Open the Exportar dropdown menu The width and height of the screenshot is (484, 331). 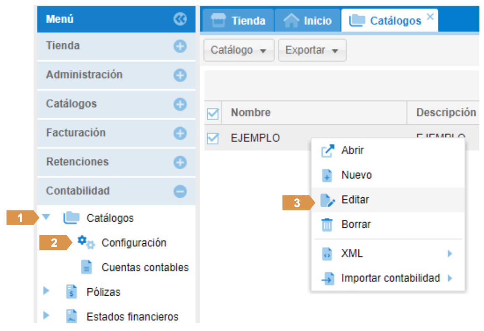tap(312, 50)
